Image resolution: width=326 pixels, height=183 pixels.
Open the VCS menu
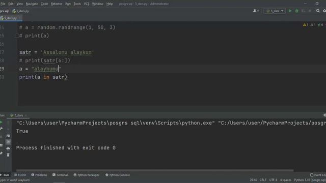tap(87, 4)
